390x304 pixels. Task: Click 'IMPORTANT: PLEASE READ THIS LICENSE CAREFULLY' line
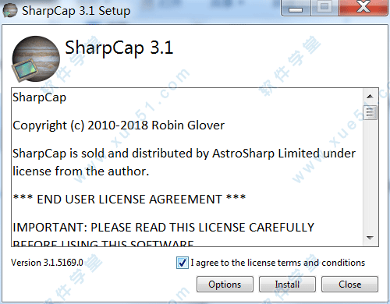(164, 228)
